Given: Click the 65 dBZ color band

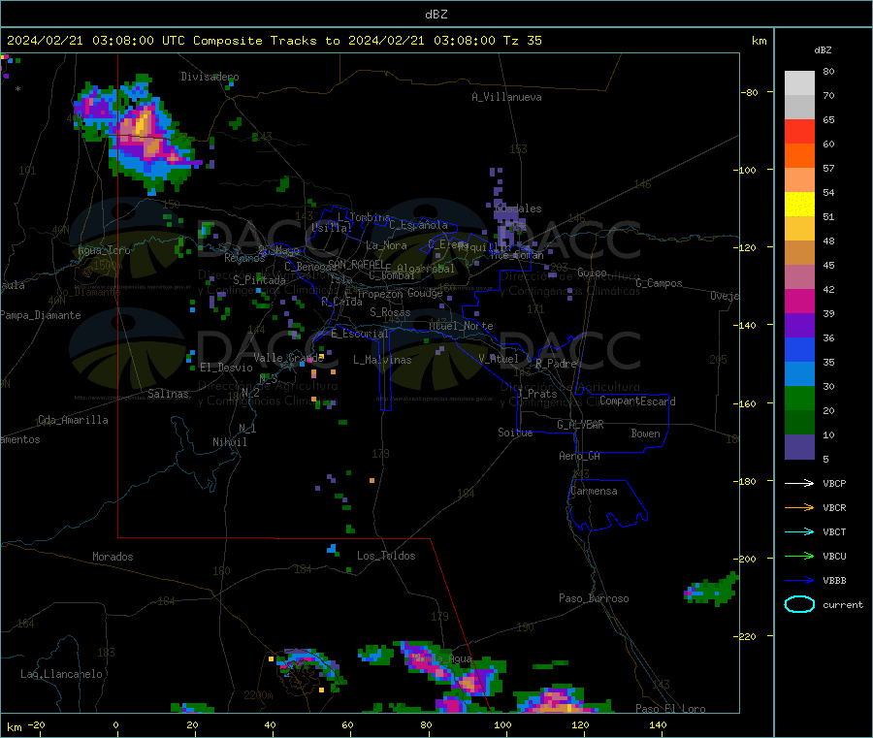Looking at the screenshot, I should click(x=799, y=131).
